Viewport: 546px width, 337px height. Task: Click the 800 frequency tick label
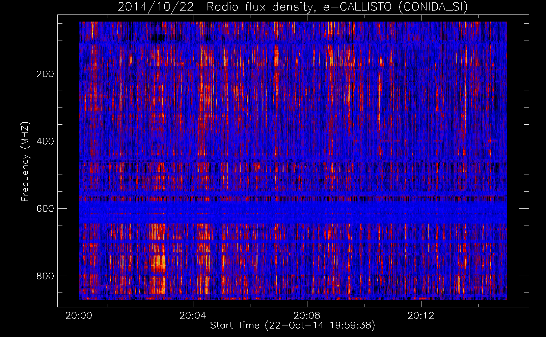tap(45, 276)
